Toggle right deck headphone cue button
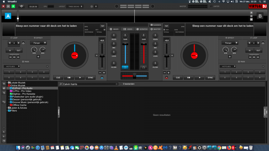The image size is (269, 151). (144, 67)
